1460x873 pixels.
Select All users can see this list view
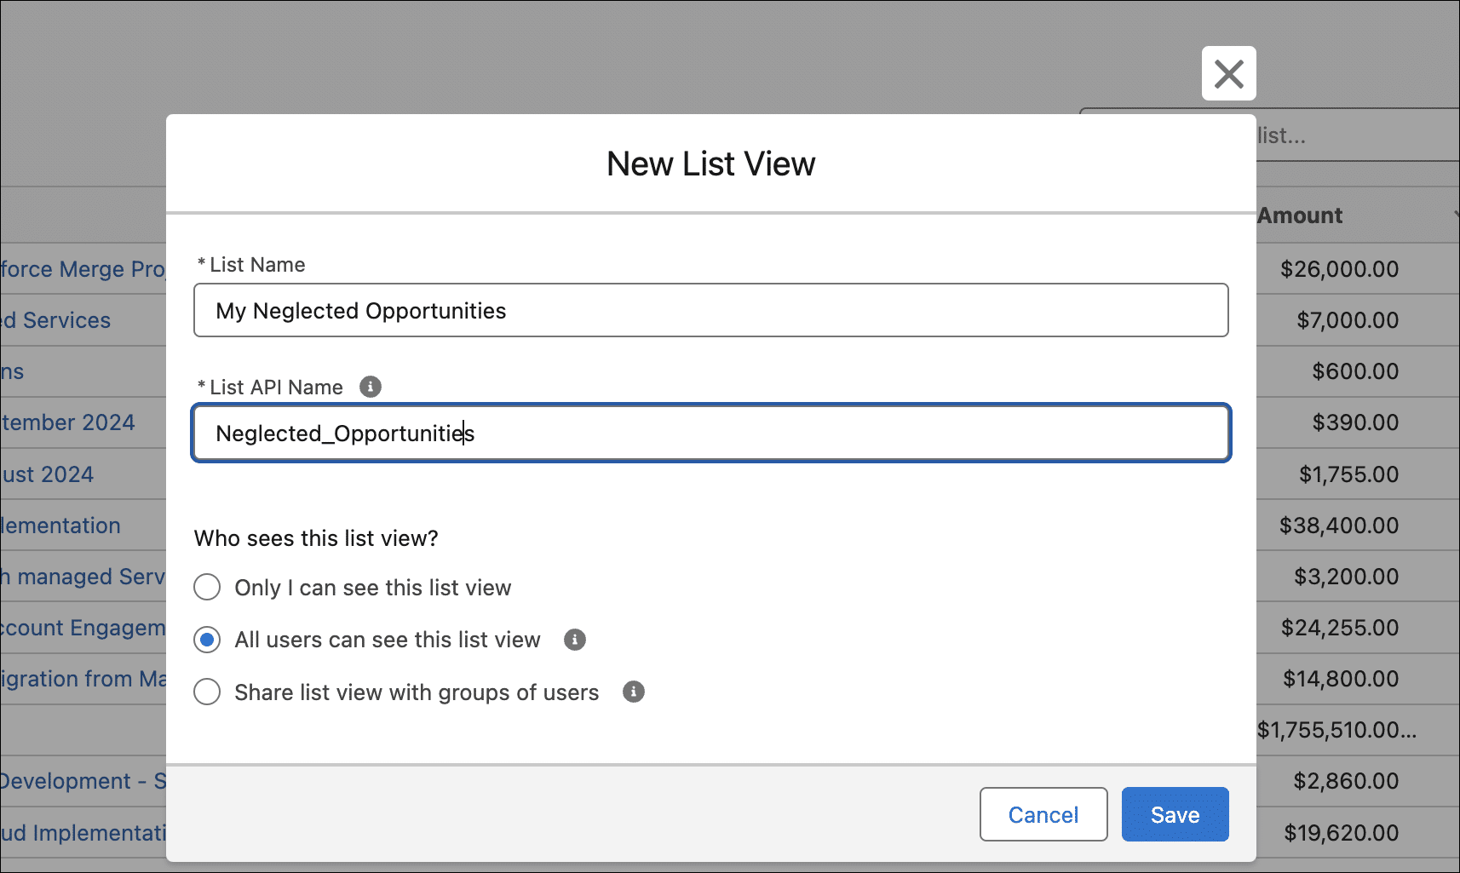(x=207, y=640)
